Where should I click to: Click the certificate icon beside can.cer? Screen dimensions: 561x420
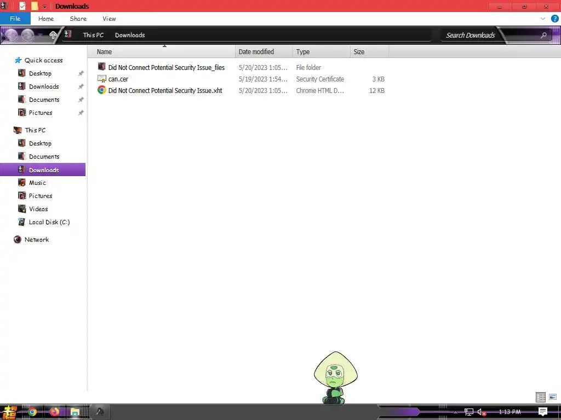click(101, 79)
